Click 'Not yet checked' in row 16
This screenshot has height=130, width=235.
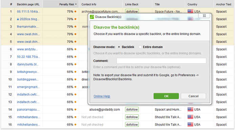tap(92, 125)
